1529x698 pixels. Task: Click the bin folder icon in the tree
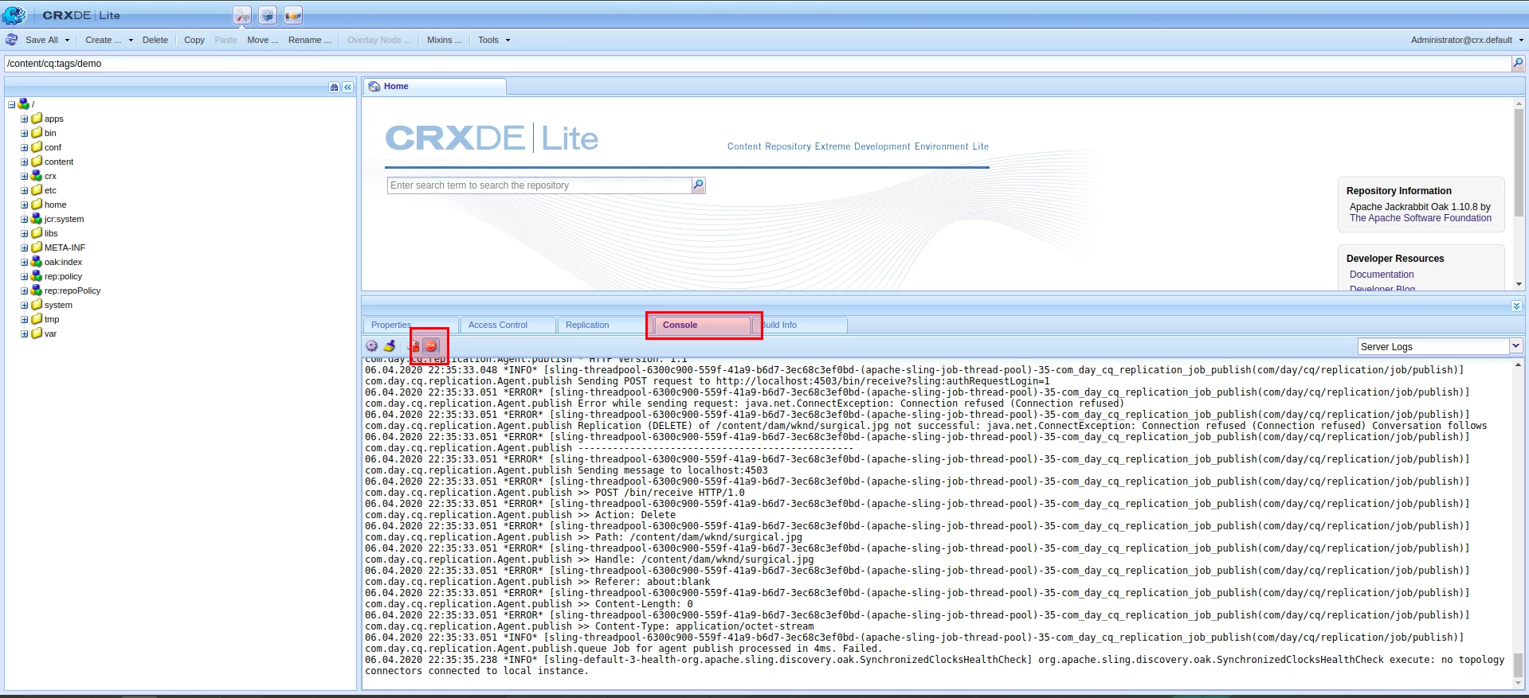(x=36, y=132)
